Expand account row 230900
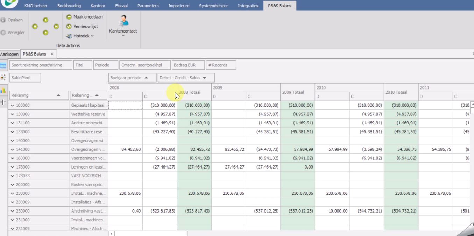Viewport: 474px width, 236px height. point(13,211)
